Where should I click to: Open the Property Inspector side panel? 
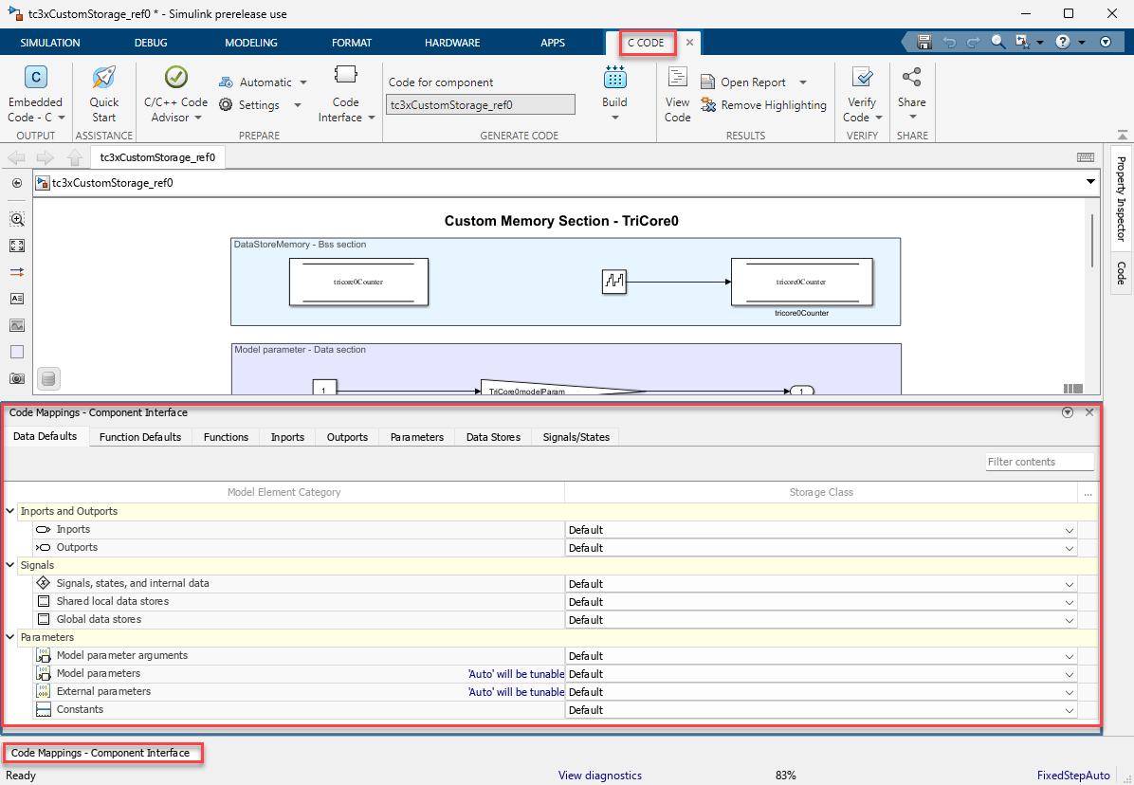coord(1120,197)
